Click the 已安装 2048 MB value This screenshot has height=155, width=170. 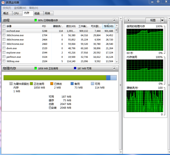pos(66,108)
